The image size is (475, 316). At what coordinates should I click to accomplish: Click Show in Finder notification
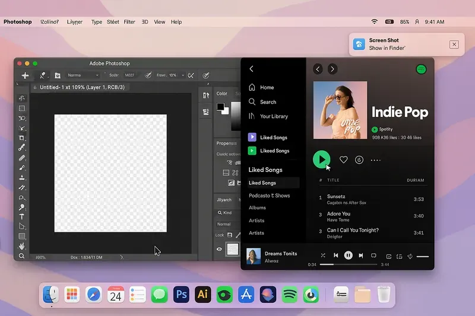pyautogui.click(x=387, y=48)
